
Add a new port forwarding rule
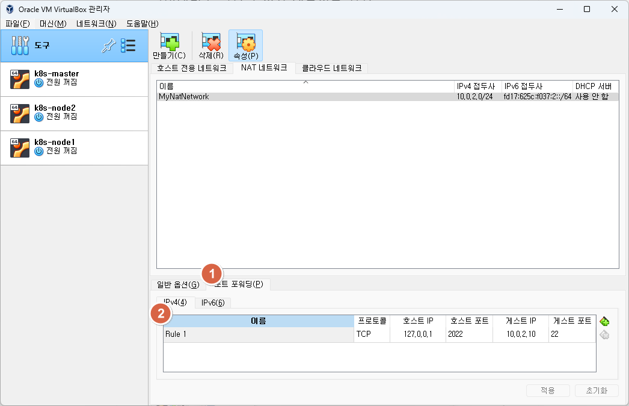pyautogui.click(x=604, y=321)
